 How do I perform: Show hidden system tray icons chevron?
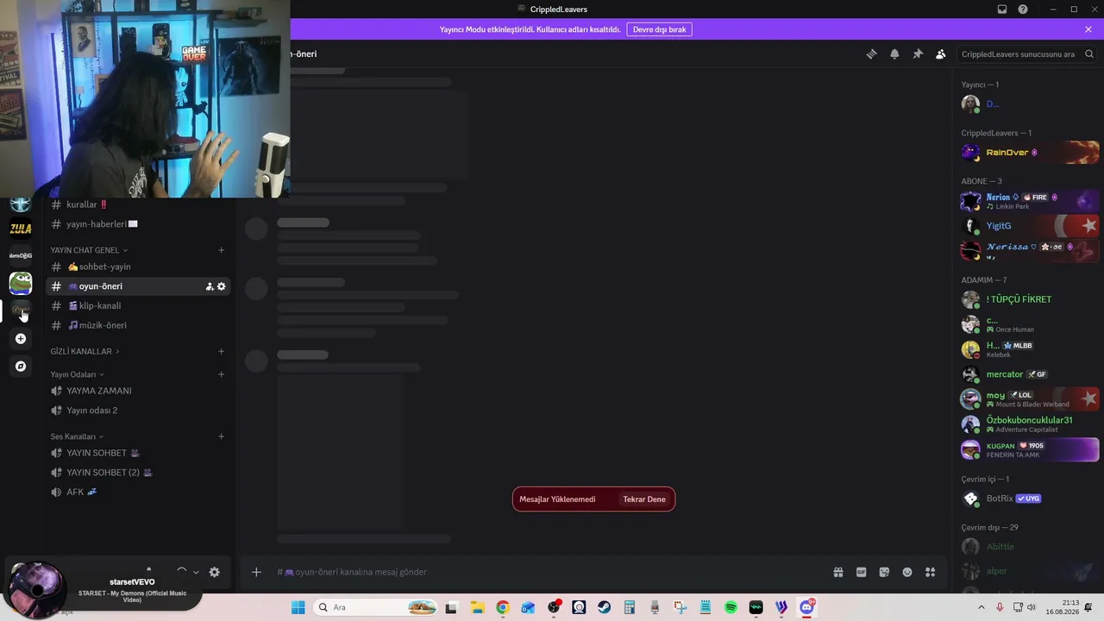pos(981,607)
